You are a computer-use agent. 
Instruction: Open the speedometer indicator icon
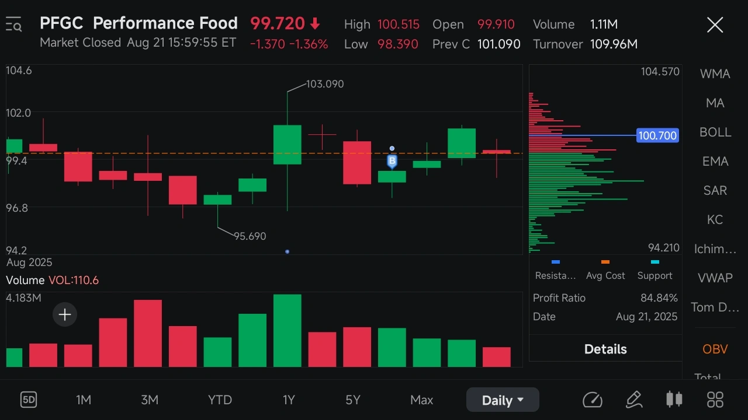(592, 400)
